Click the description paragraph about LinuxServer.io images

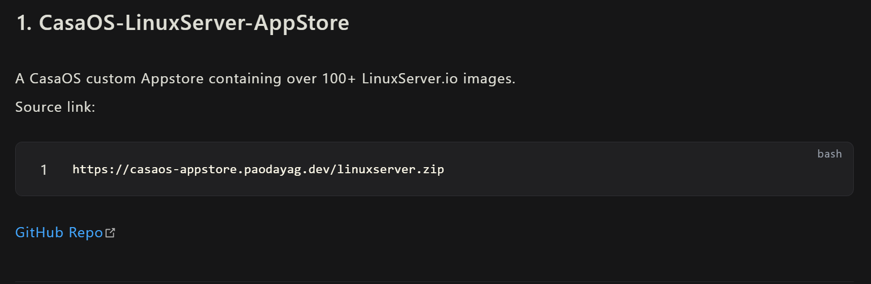pos(265,79)
